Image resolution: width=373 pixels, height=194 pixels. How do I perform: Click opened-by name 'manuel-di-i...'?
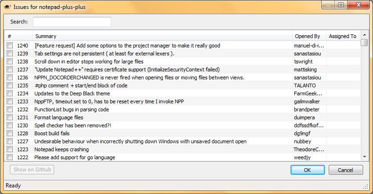click(309, 46)
